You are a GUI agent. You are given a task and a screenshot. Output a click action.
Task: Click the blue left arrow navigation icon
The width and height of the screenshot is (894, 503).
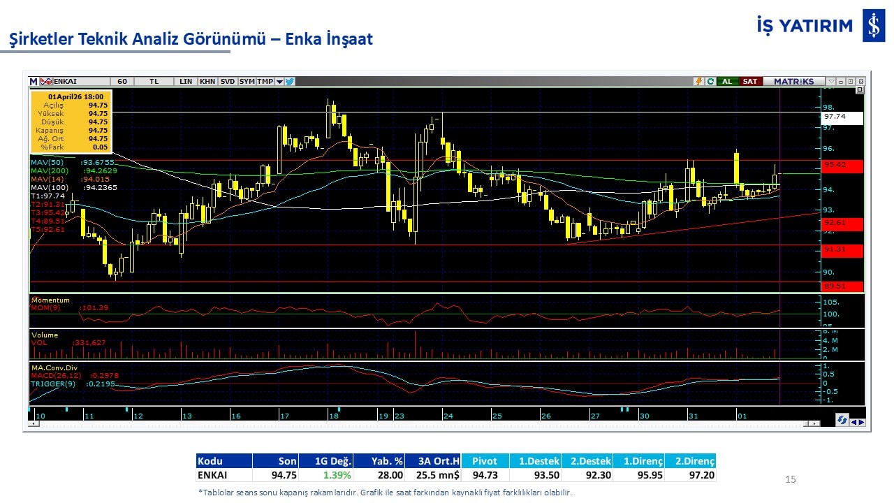pyautogui.click(x=853, y=421)
